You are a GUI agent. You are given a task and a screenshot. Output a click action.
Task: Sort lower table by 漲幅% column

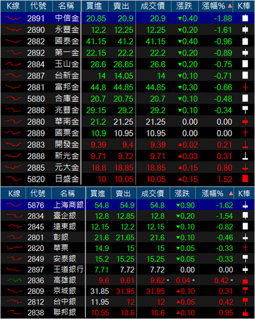[214, 193]
